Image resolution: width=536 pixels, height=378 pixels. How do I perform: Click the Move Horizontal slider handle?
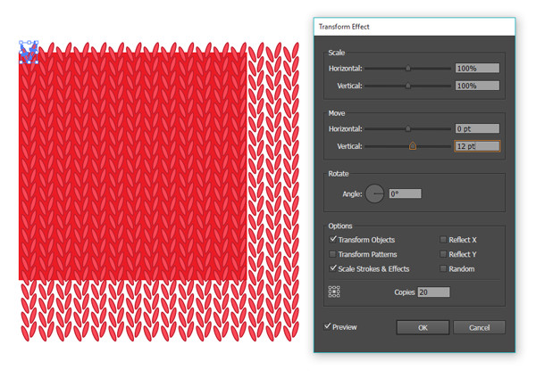(x=408, y=129)
